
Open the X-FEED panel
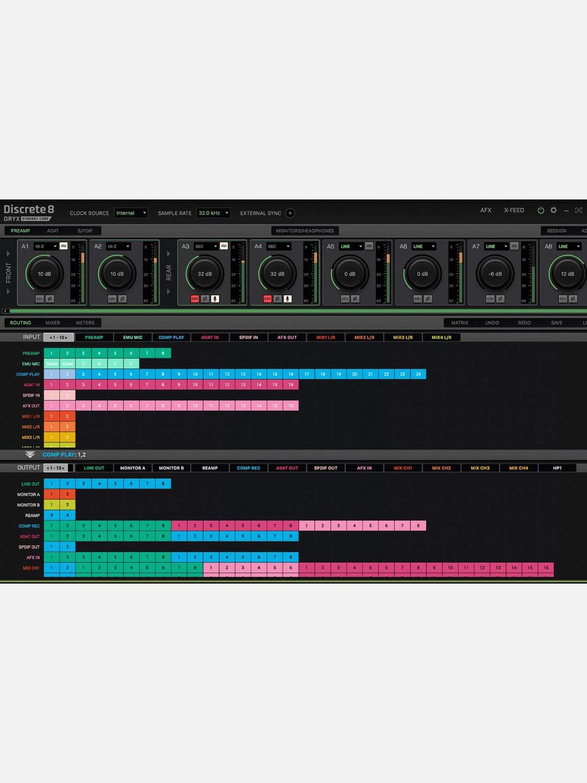coord(514,210)
